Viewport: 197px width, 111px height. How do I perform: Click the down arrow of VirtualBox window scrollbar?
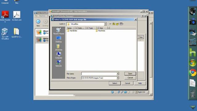tap(151, 94)
